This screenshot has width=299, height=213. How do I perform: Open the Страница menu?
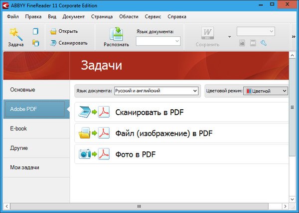(x=102, y=17)
